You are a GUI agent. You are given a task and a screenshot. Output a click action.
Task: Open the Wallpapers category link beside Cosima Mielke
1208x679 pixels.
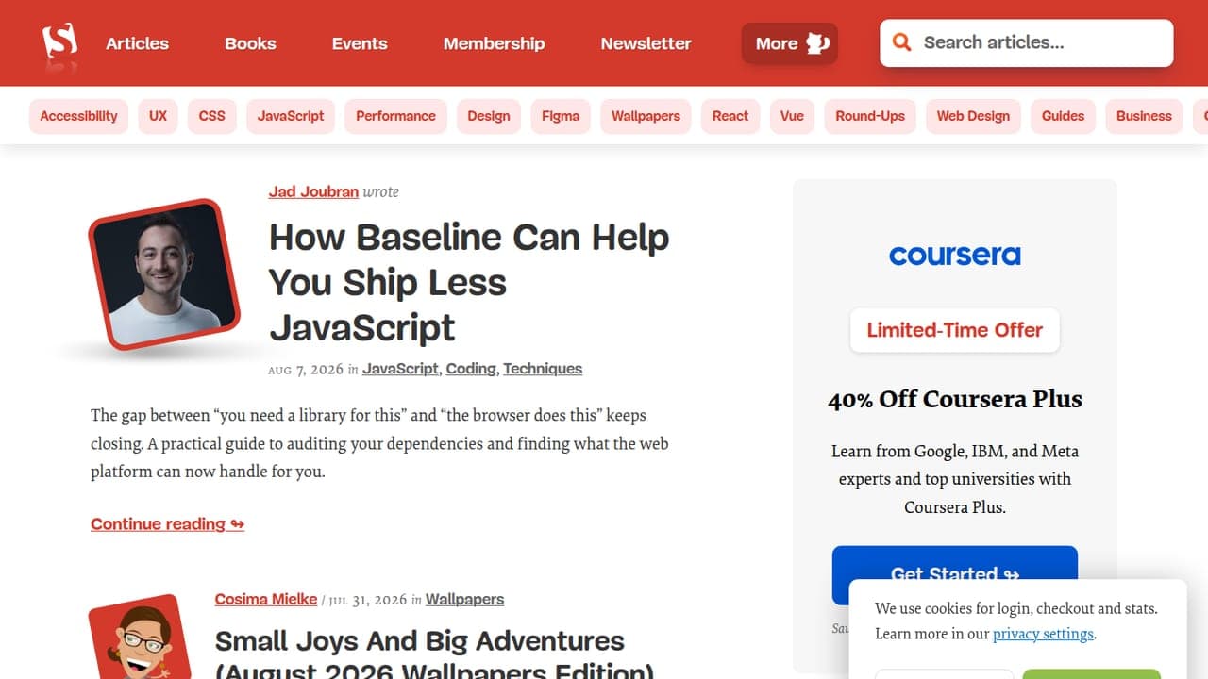tap(464, 599)
